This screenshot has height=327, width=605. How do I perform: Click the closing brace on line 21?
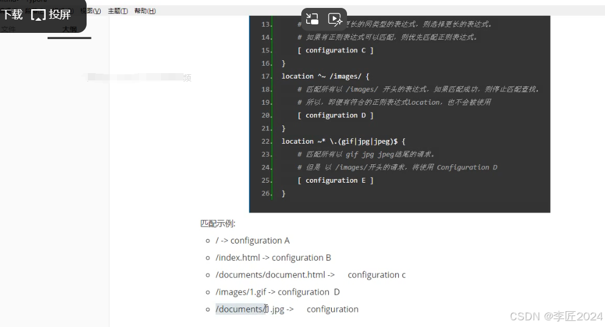click(x=284, y=128)
